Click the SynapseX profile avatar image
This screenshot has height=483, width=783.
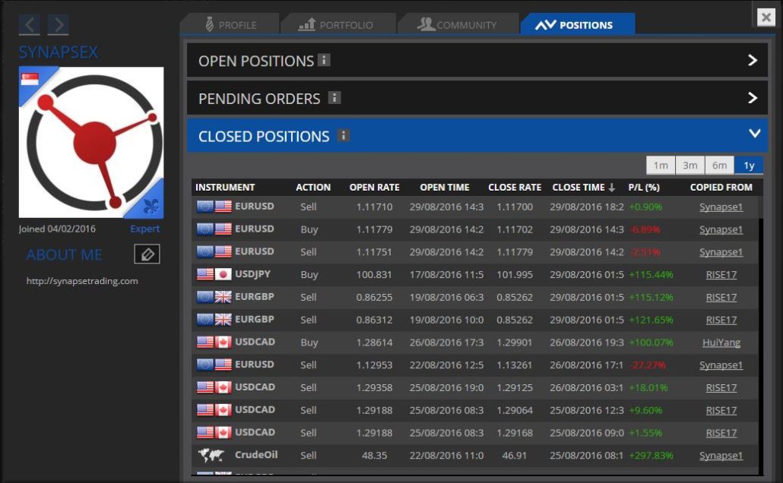coord(91,143)
